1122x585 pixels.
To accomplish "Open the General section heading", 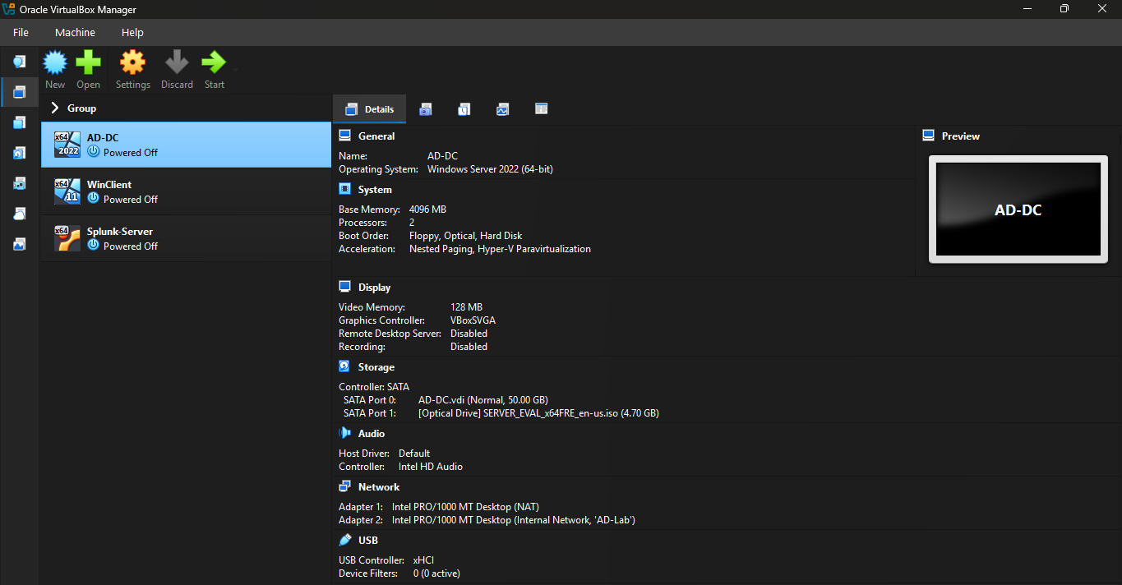I will pos(376,136).
